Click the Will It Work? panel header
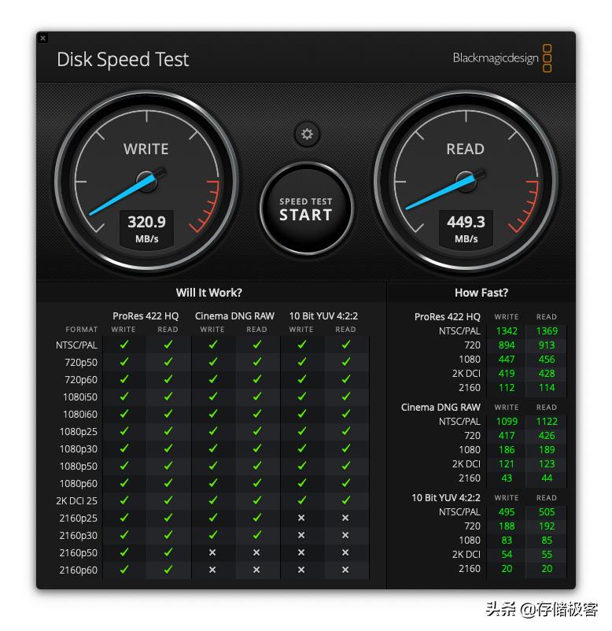This screenshot has height=631, width=612. click(x=208, y=293)
